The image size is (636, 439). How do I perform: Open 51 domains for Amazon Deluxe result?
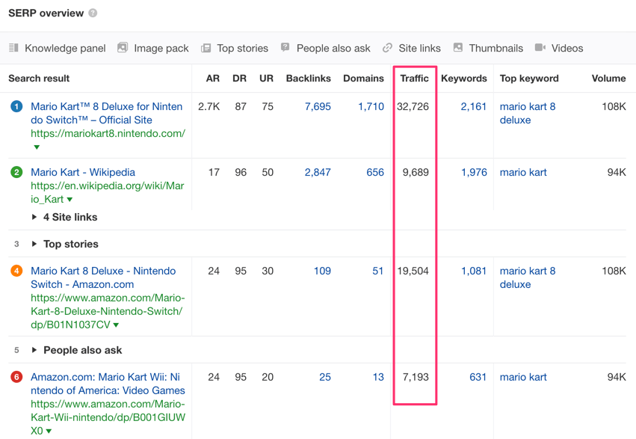(x=378, y=271)
